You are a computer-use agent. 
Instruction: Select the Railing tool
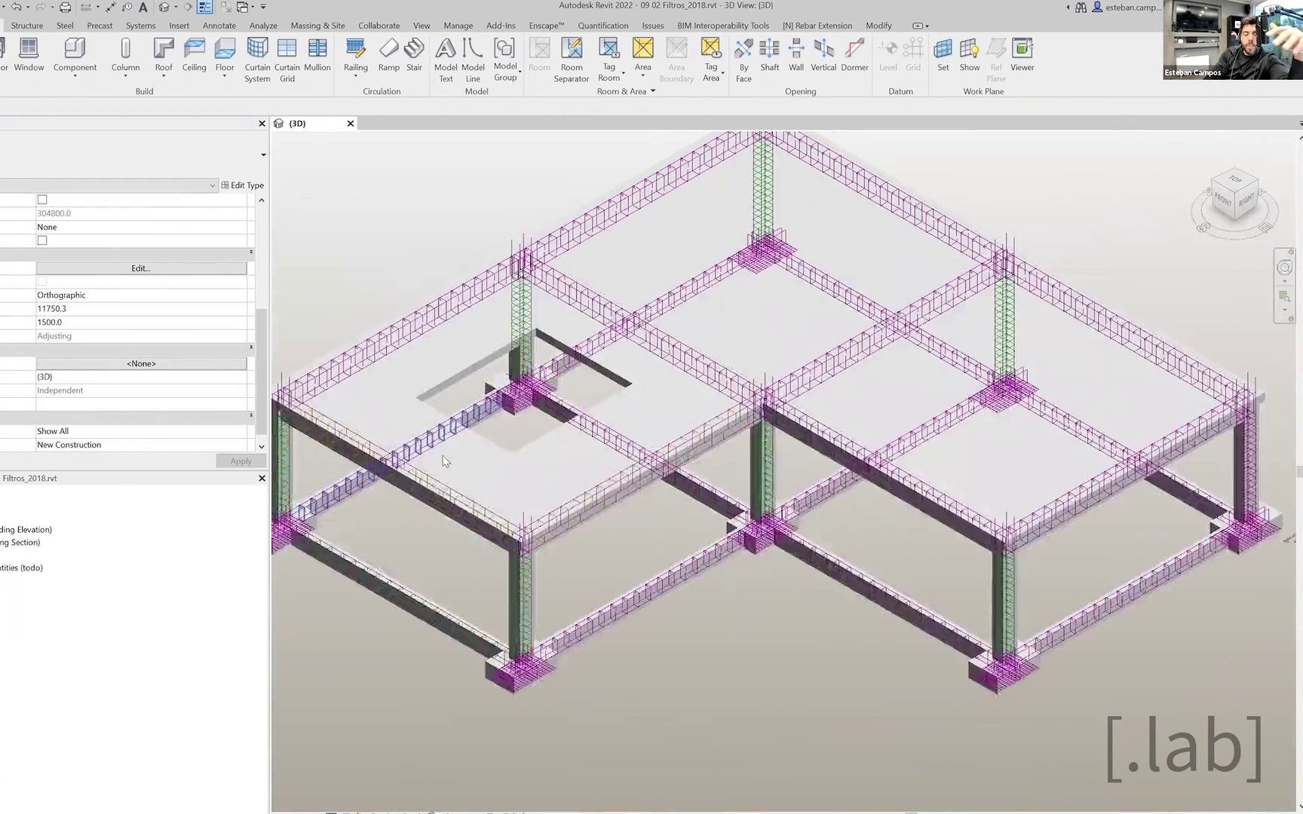pyautogui.click(x=355, y=55)
